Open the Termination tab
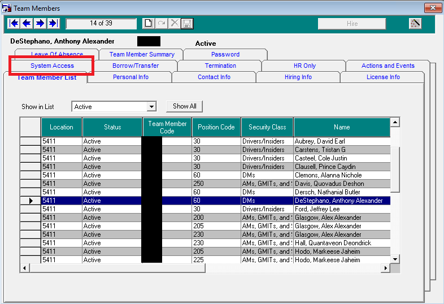 [220, 66]
